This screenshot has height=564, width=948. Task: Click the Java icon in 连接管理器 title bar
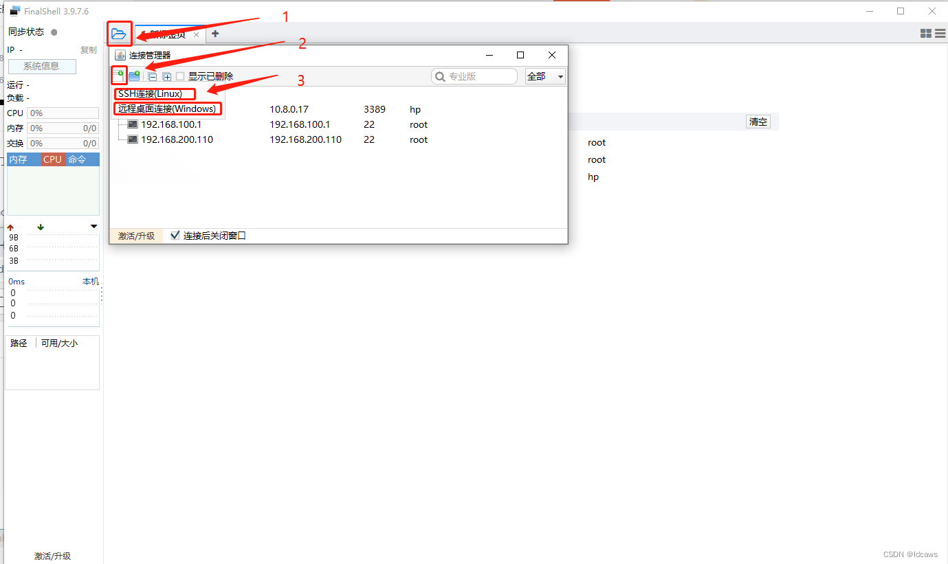120,55
